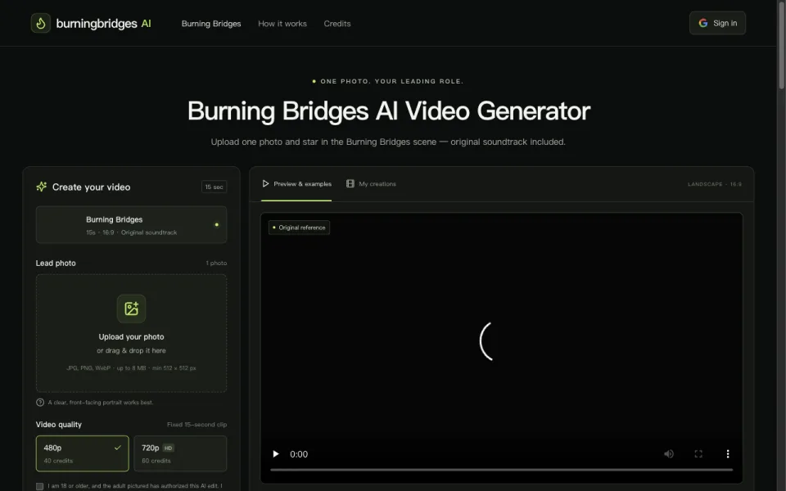Click the Upload your photo text
The image size is (786, 491).
[x=131, y=336]
